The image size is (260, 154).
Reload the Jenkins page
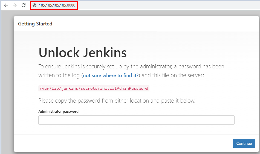[24, 5]
